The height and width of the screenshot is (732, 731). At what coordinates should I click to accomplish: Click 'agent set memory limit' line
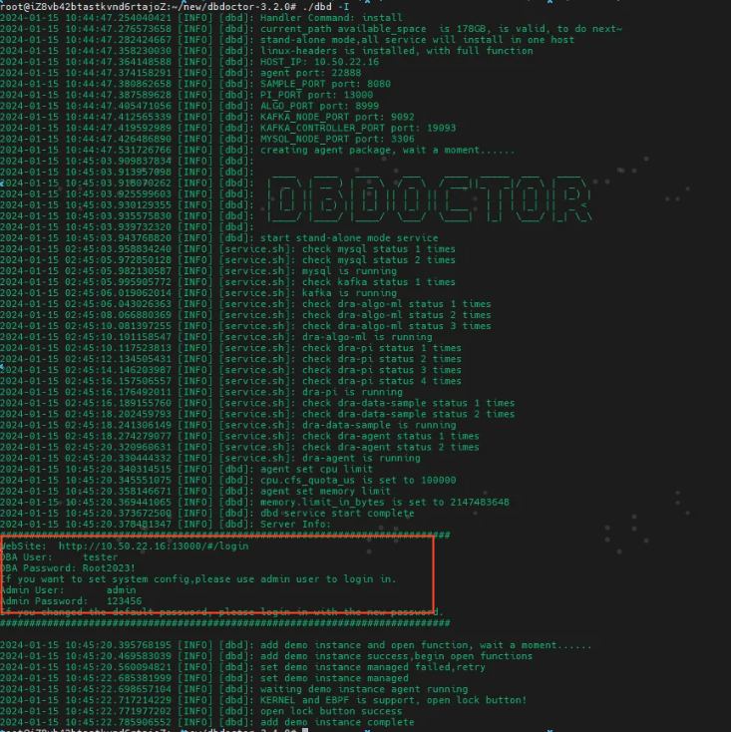325,491
